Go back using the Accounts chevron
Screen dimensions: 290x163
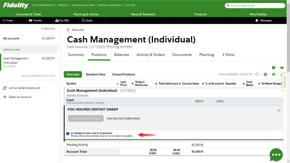pos(68,30)
